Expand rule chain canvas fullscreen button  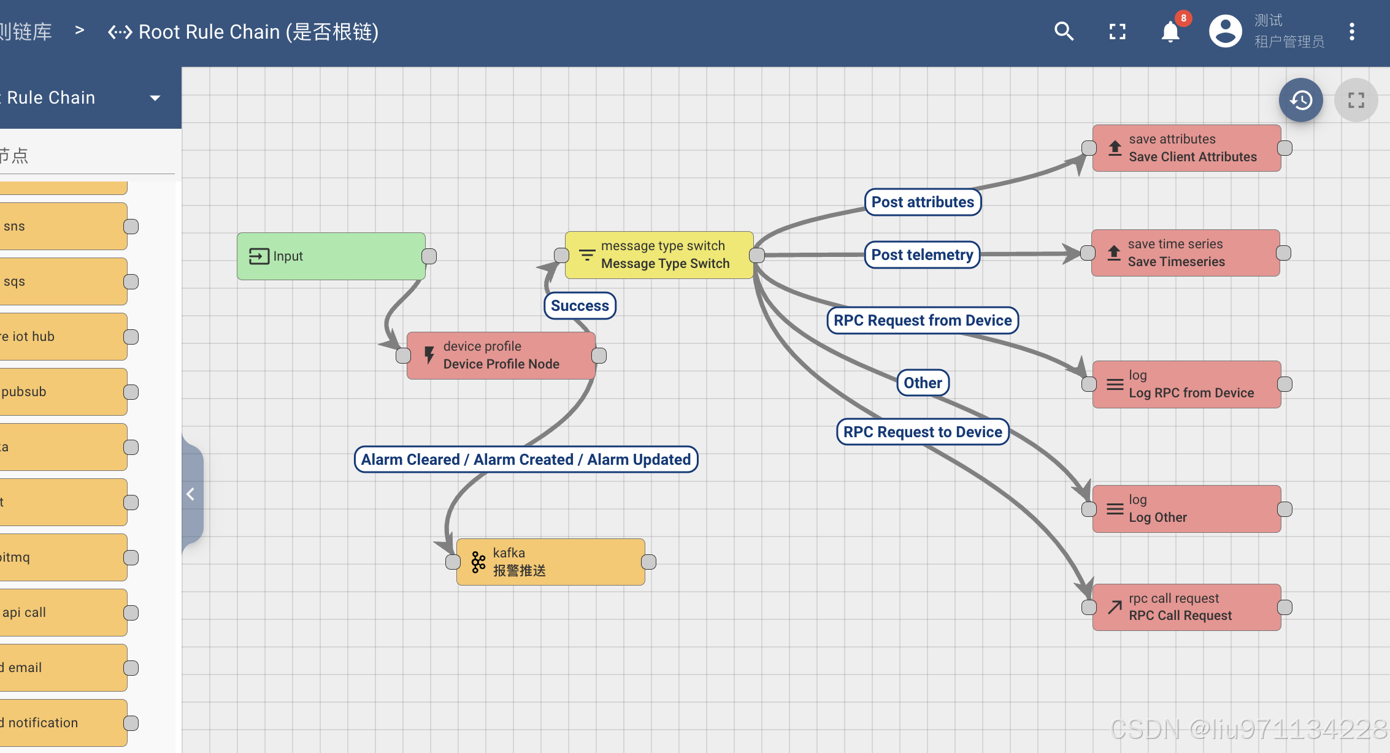point(1356,100)
